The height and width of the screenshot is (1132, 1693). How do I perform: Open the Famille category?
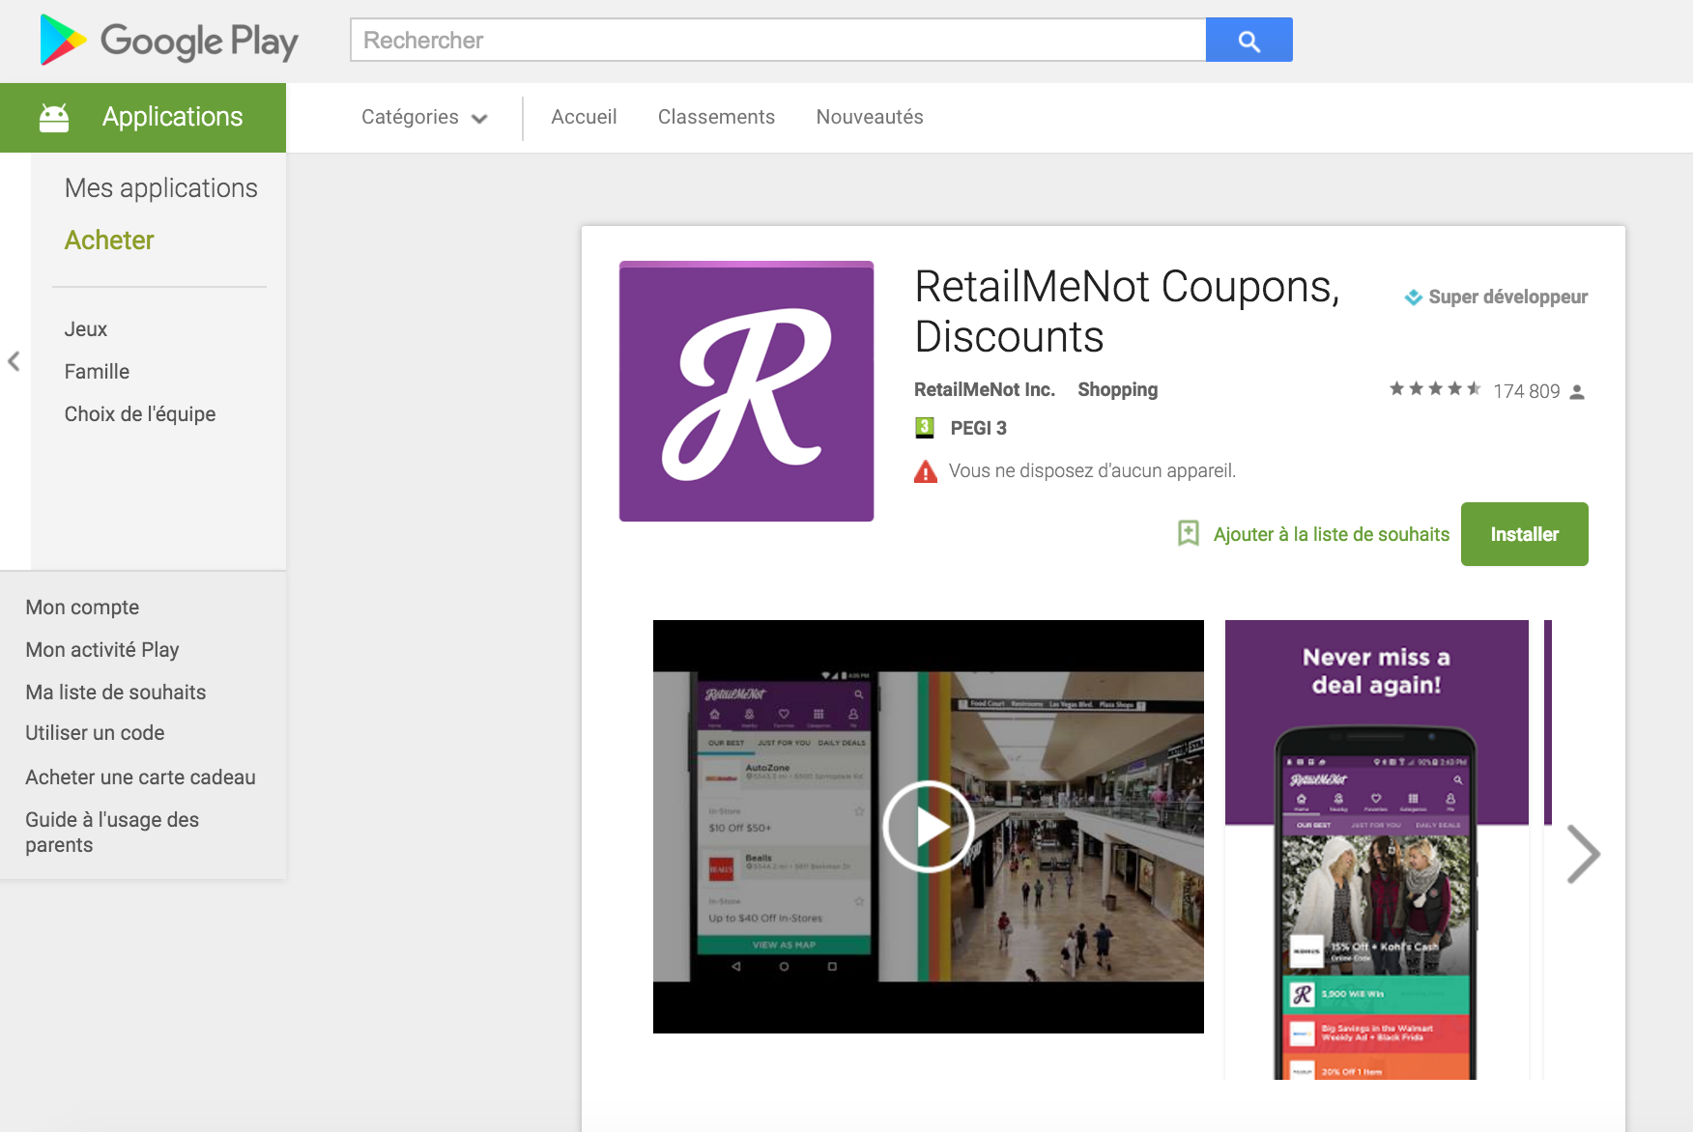point(97,372)
